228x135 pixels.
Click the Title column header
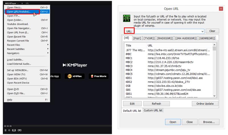coord(136,46)
